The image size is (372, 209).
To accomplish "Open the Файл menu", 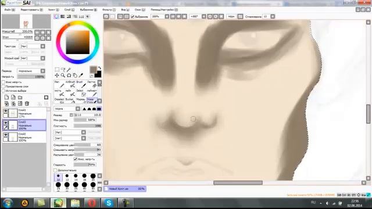I will 10,10.
